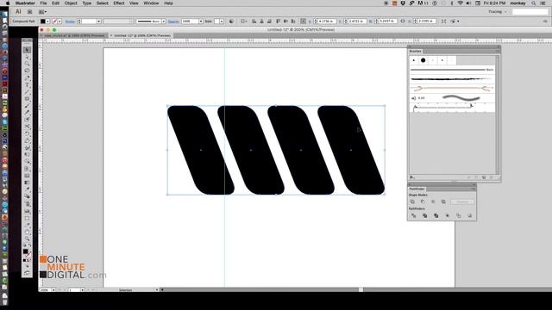Open the Style dropdown
552x310 pixels.
coord(222,22)
